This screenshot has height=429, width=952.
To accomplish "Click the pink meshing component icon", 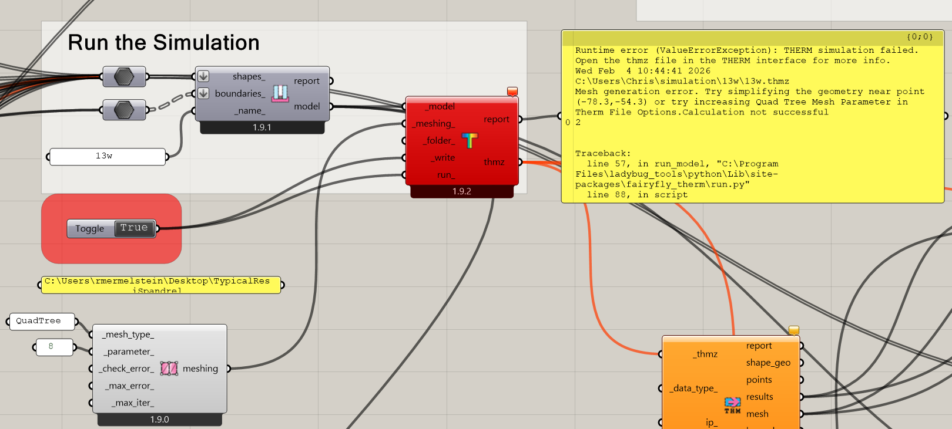I will [x=169, y=369].
